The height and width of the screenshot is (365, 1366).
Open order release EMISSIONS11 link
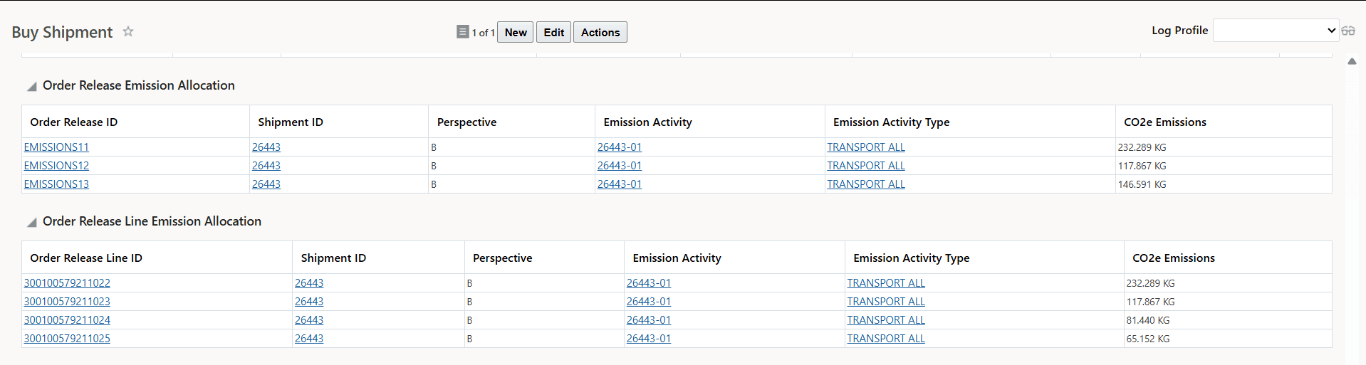[56, 147]
